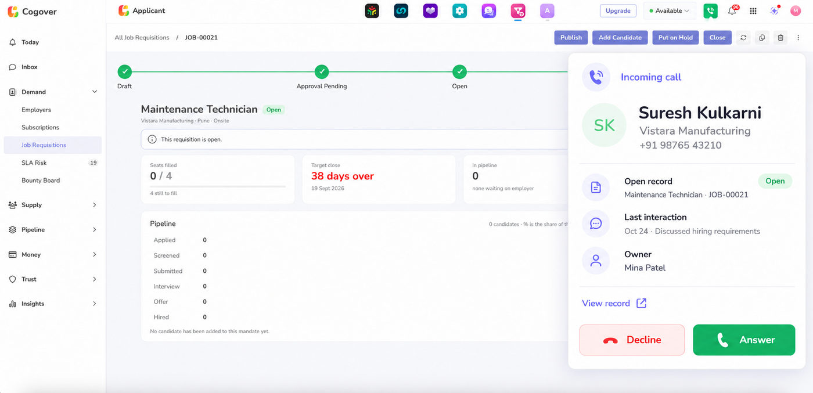Click the trash delete icon
Image resolution: width=813 pixels, height=393 pixels.
(780, 38)
